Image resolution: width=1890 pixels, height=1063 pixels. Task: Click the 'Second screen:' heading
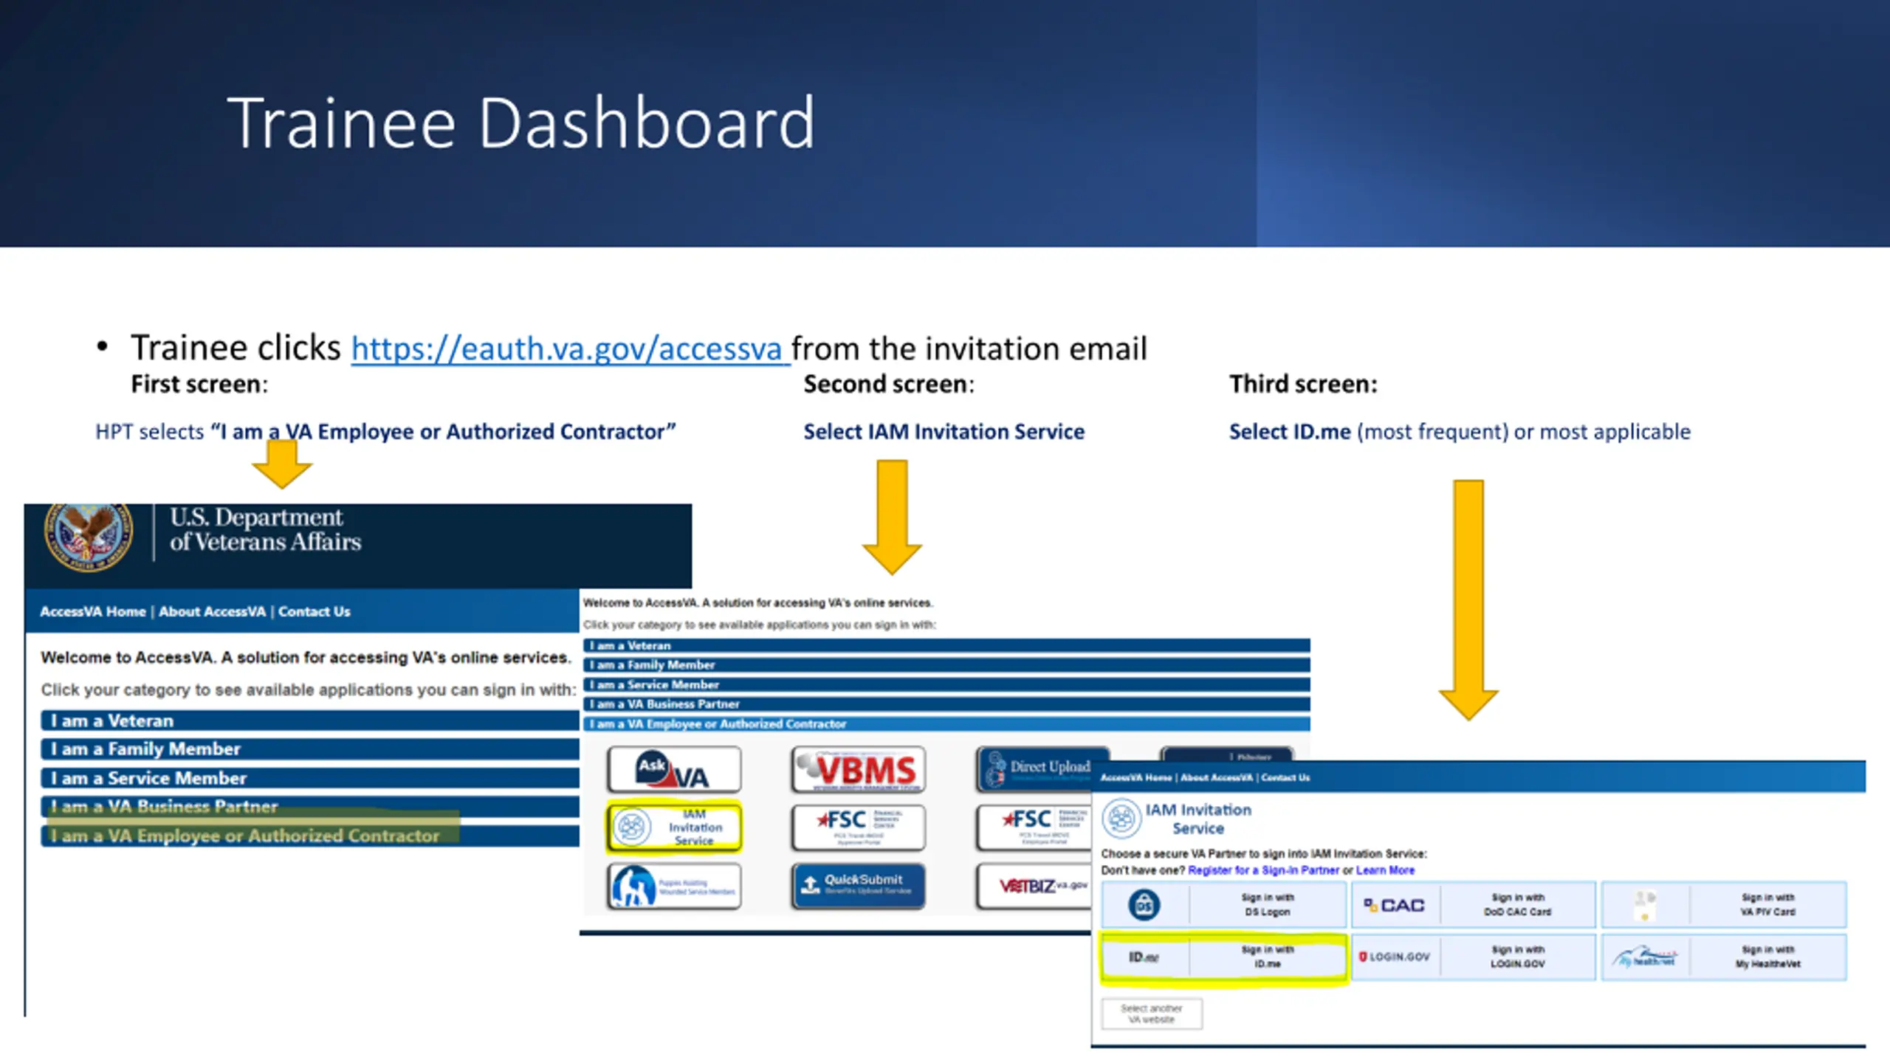pos(889,384)
